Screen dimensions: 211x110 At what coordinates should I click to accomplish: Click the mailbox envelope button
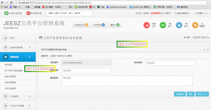point(99,25)
